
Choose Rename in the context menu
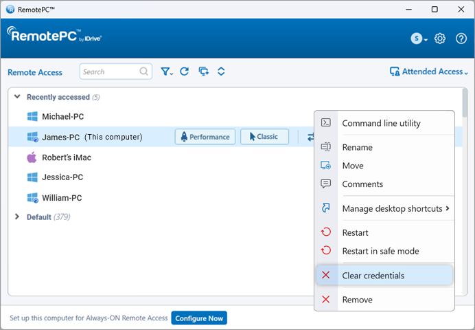click(x=357, y=147)
